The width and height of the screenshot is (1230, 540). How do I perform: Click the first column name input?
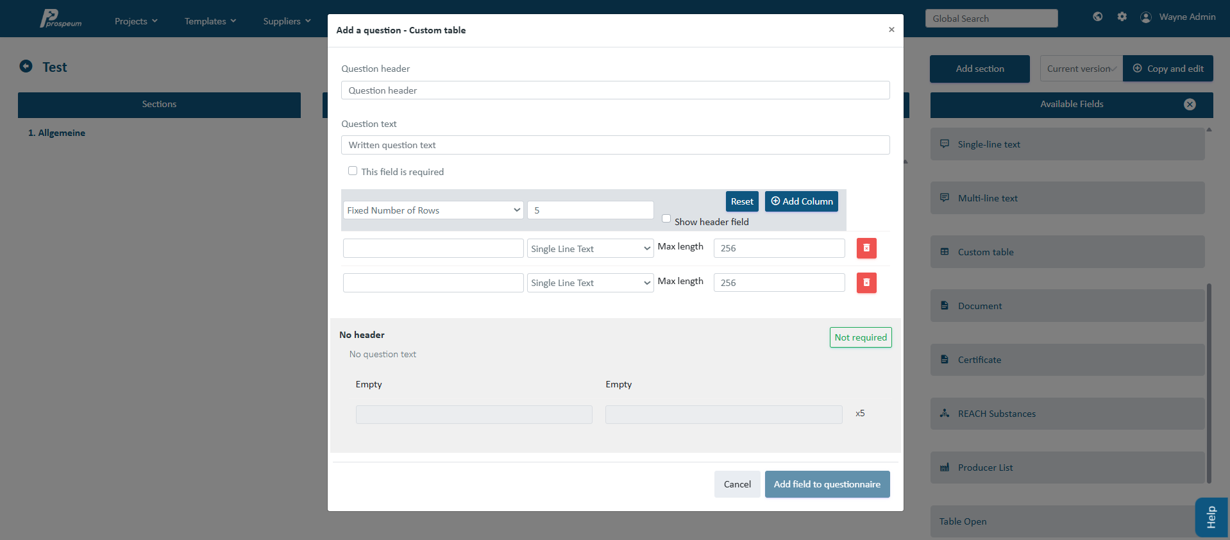434,248
